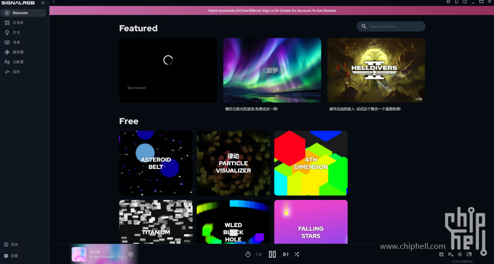Open the 监控 monitoring page

tap(23, 72)
